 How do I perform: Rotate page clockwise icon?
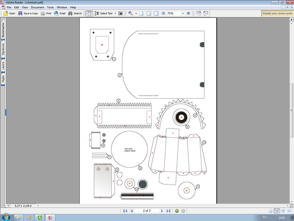(x=198, y=13)
